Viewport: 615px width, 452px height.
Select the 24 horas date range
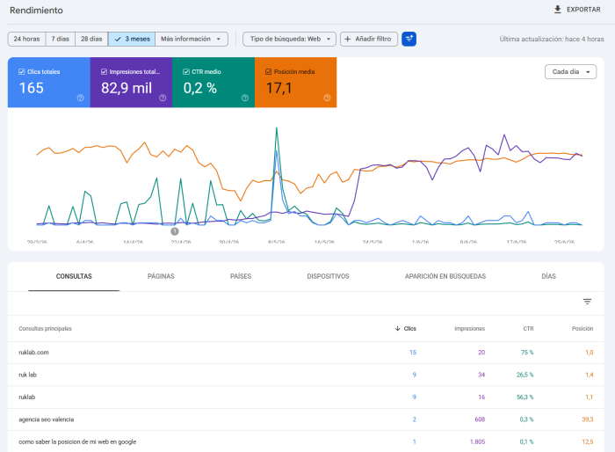pos(26,39)
